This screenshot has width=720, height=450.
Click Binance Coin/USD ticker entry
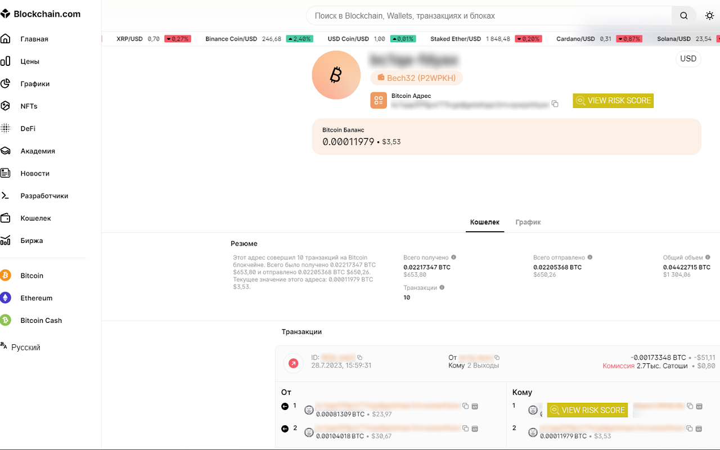tap(259, 39)
